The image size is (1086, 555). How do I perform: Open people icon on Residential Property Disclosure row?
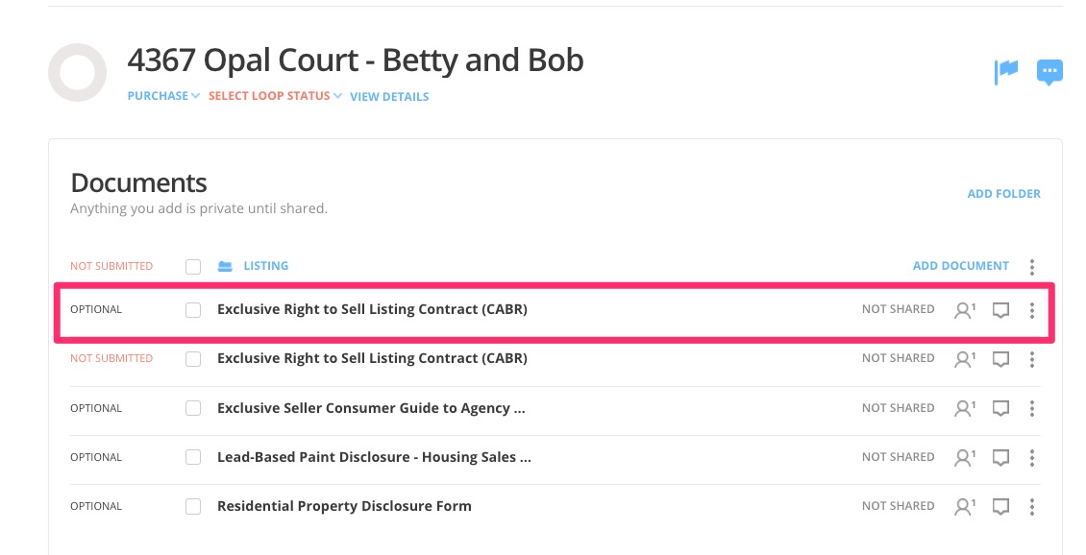[964, 506]
